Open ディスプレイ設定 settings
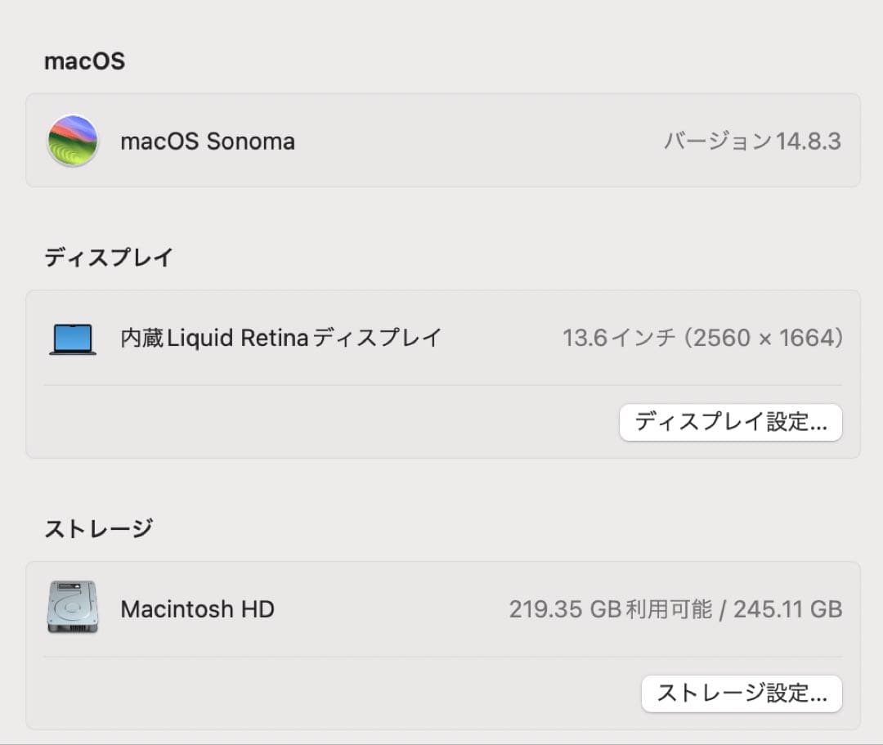Image resolution: width=883 pixels, height=745 pixels. tap(730, 423)
